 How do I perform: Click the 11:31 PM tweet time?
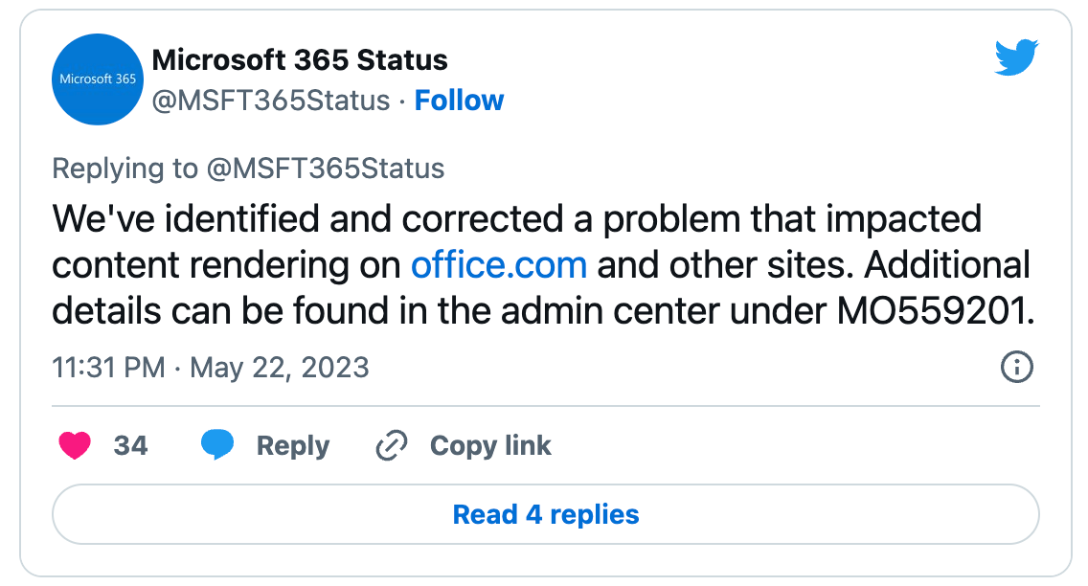[x=108, y=368]
